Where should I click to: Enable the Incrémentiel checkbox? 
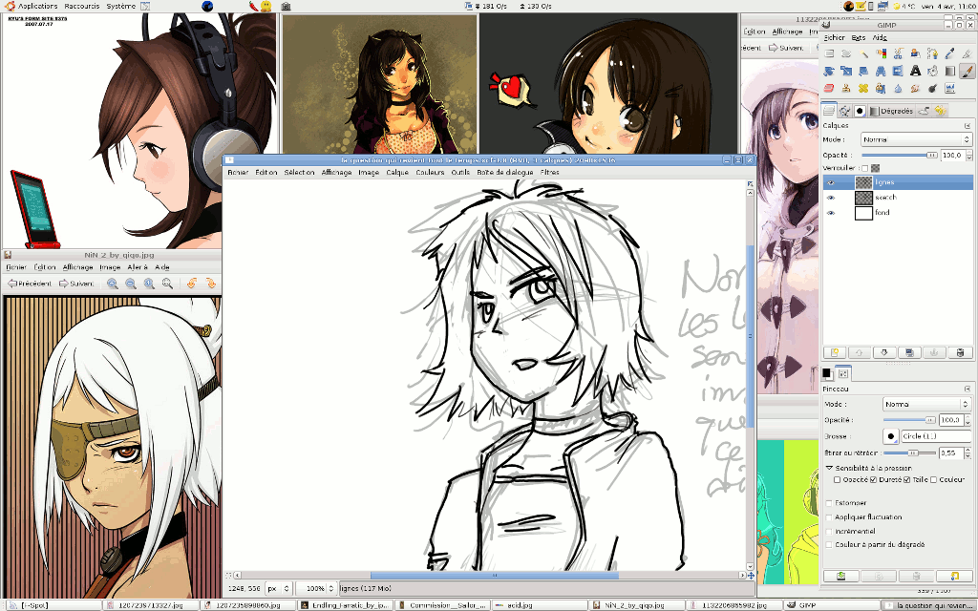point(829,531)
